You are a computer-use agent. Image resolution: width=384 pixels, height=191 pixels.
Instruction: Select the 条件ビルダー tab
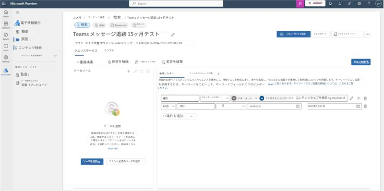point(167,73)
